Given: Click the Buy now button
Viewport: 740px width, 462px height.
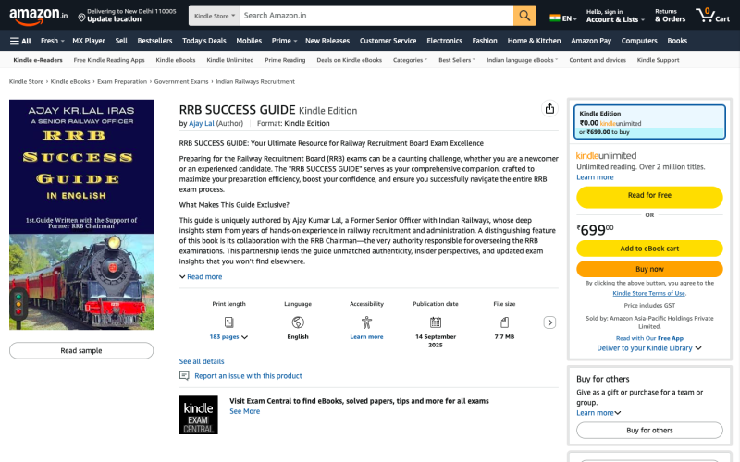Looking at the screenshot, I should 649,269.
